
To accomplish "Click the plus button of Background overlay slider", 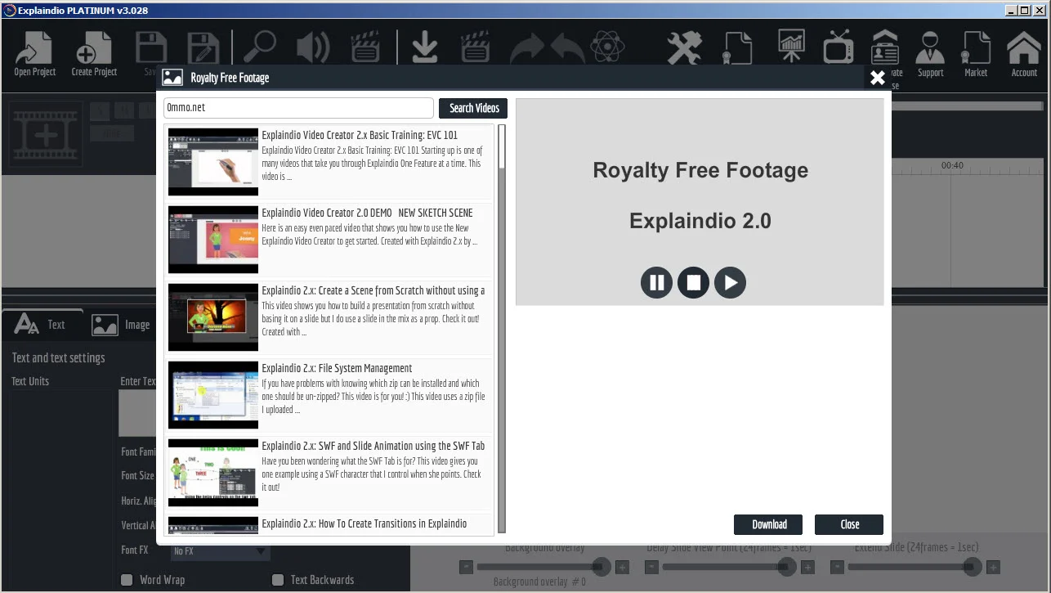I will tap(622, 567).
